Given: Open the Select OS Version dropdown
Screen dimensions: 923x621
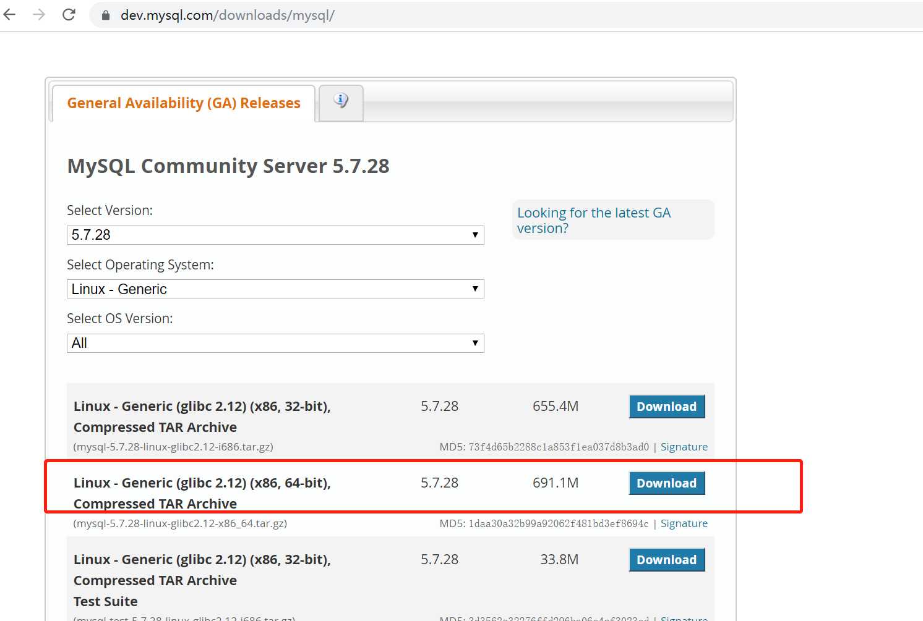Looking at the screenshot, I should (275, 343).
